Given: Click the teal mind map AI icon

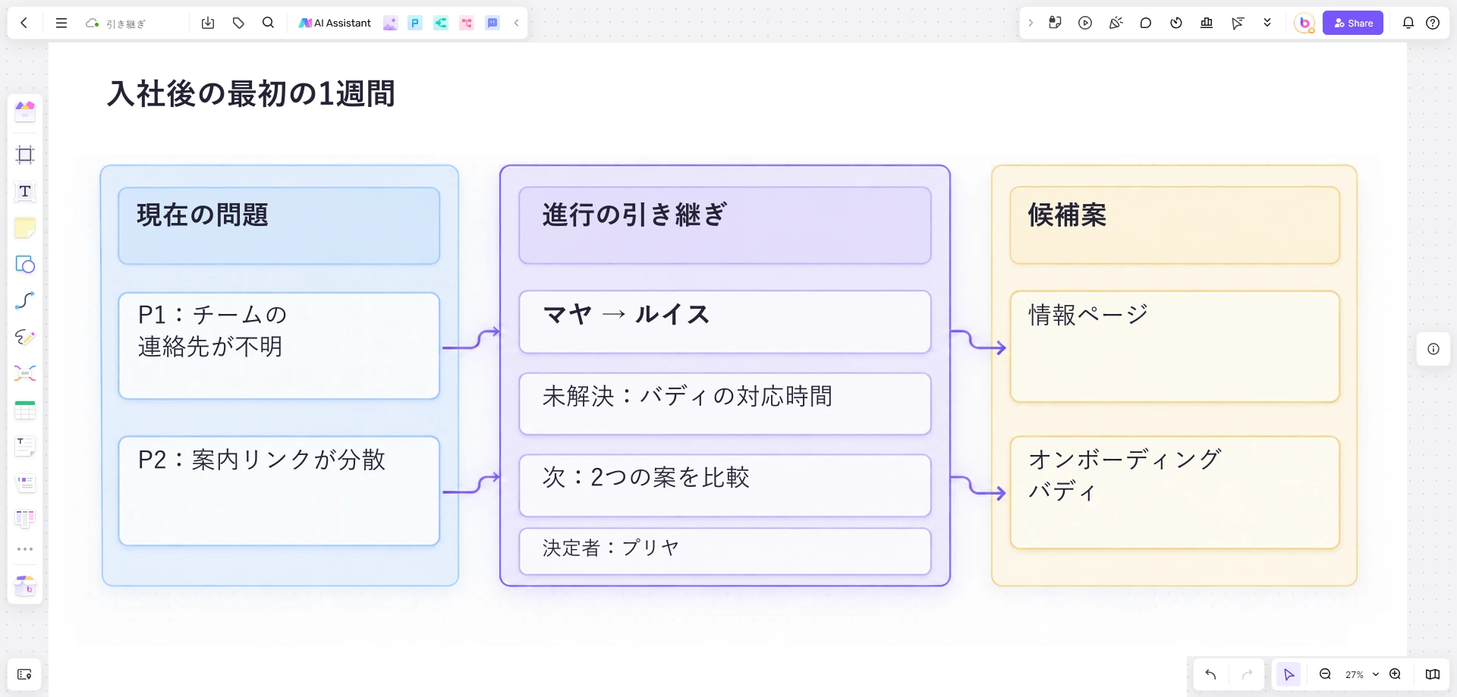Looking at the screenshot, I should click(x=441, y=23).
